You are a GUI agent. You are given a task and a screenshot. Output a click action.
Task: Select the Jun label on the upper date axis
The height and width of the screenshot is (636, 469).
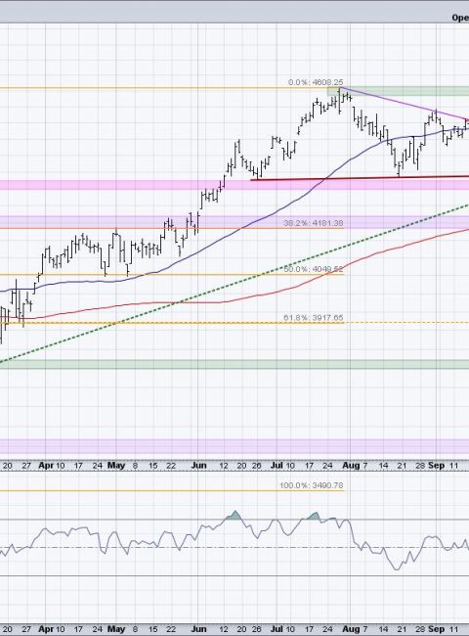[198, 466]
